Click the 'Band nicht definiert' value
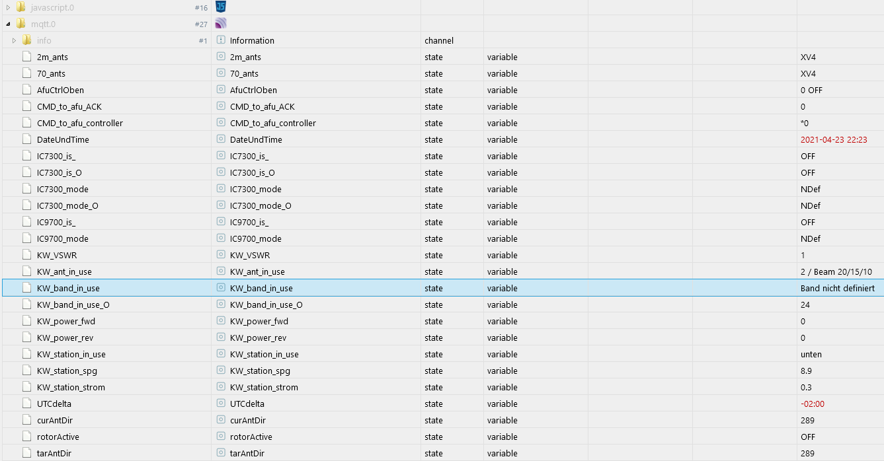Screen dimensions: 884x461 click(837, 288)
